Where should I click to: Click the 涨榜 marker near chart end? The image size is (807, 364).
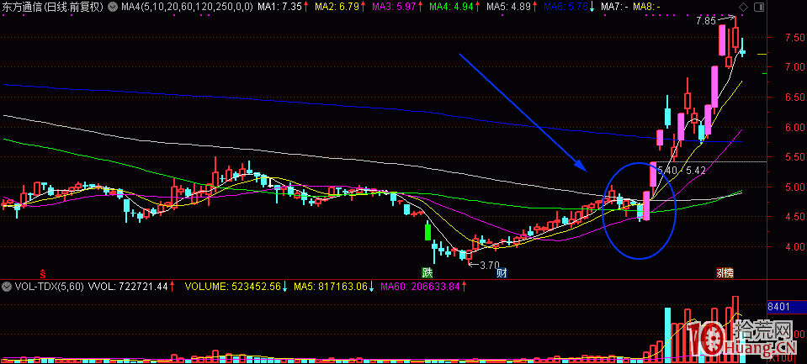725,273
